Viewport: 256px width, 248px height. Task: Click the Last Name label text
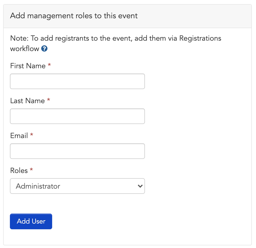pyautogui.click(x=27, y=101)
